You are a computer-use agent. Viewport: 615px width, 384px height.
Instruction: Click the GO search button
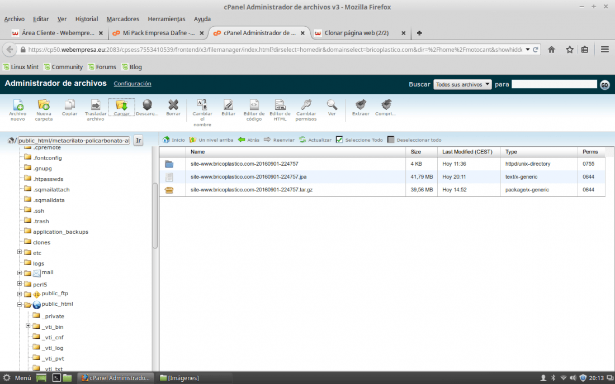605,85
